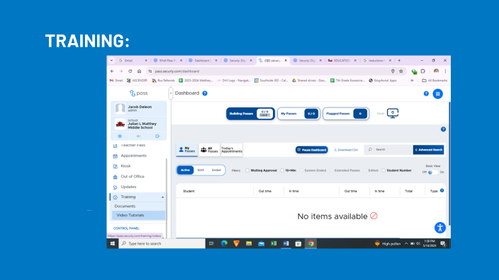Check the 10+Min filter box
Screen dimensions: 499x280
(x=282, y=170)
